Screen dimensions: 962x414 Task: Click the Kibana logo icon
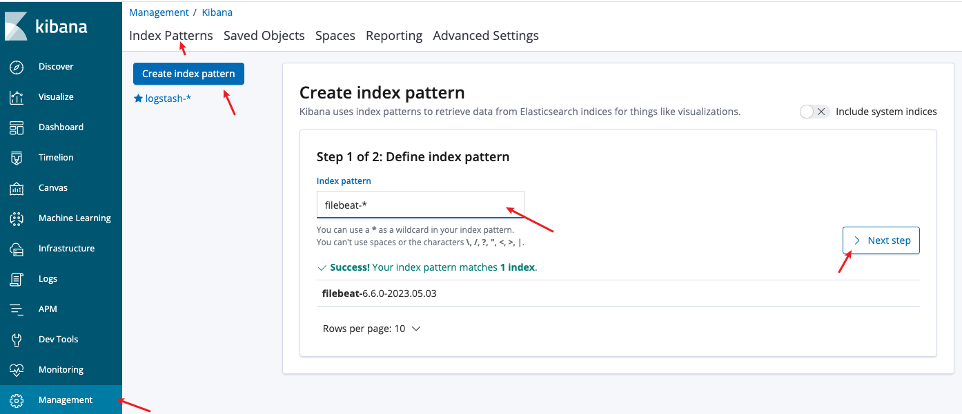tap(16, 25)
